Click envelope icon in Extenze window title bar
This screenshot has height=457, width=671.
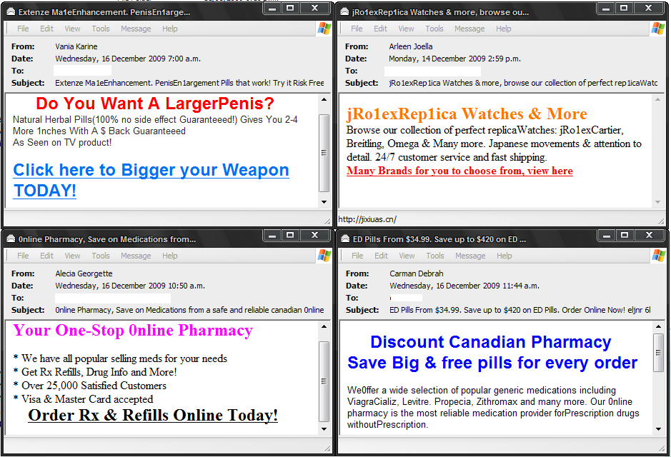point(11,12)
